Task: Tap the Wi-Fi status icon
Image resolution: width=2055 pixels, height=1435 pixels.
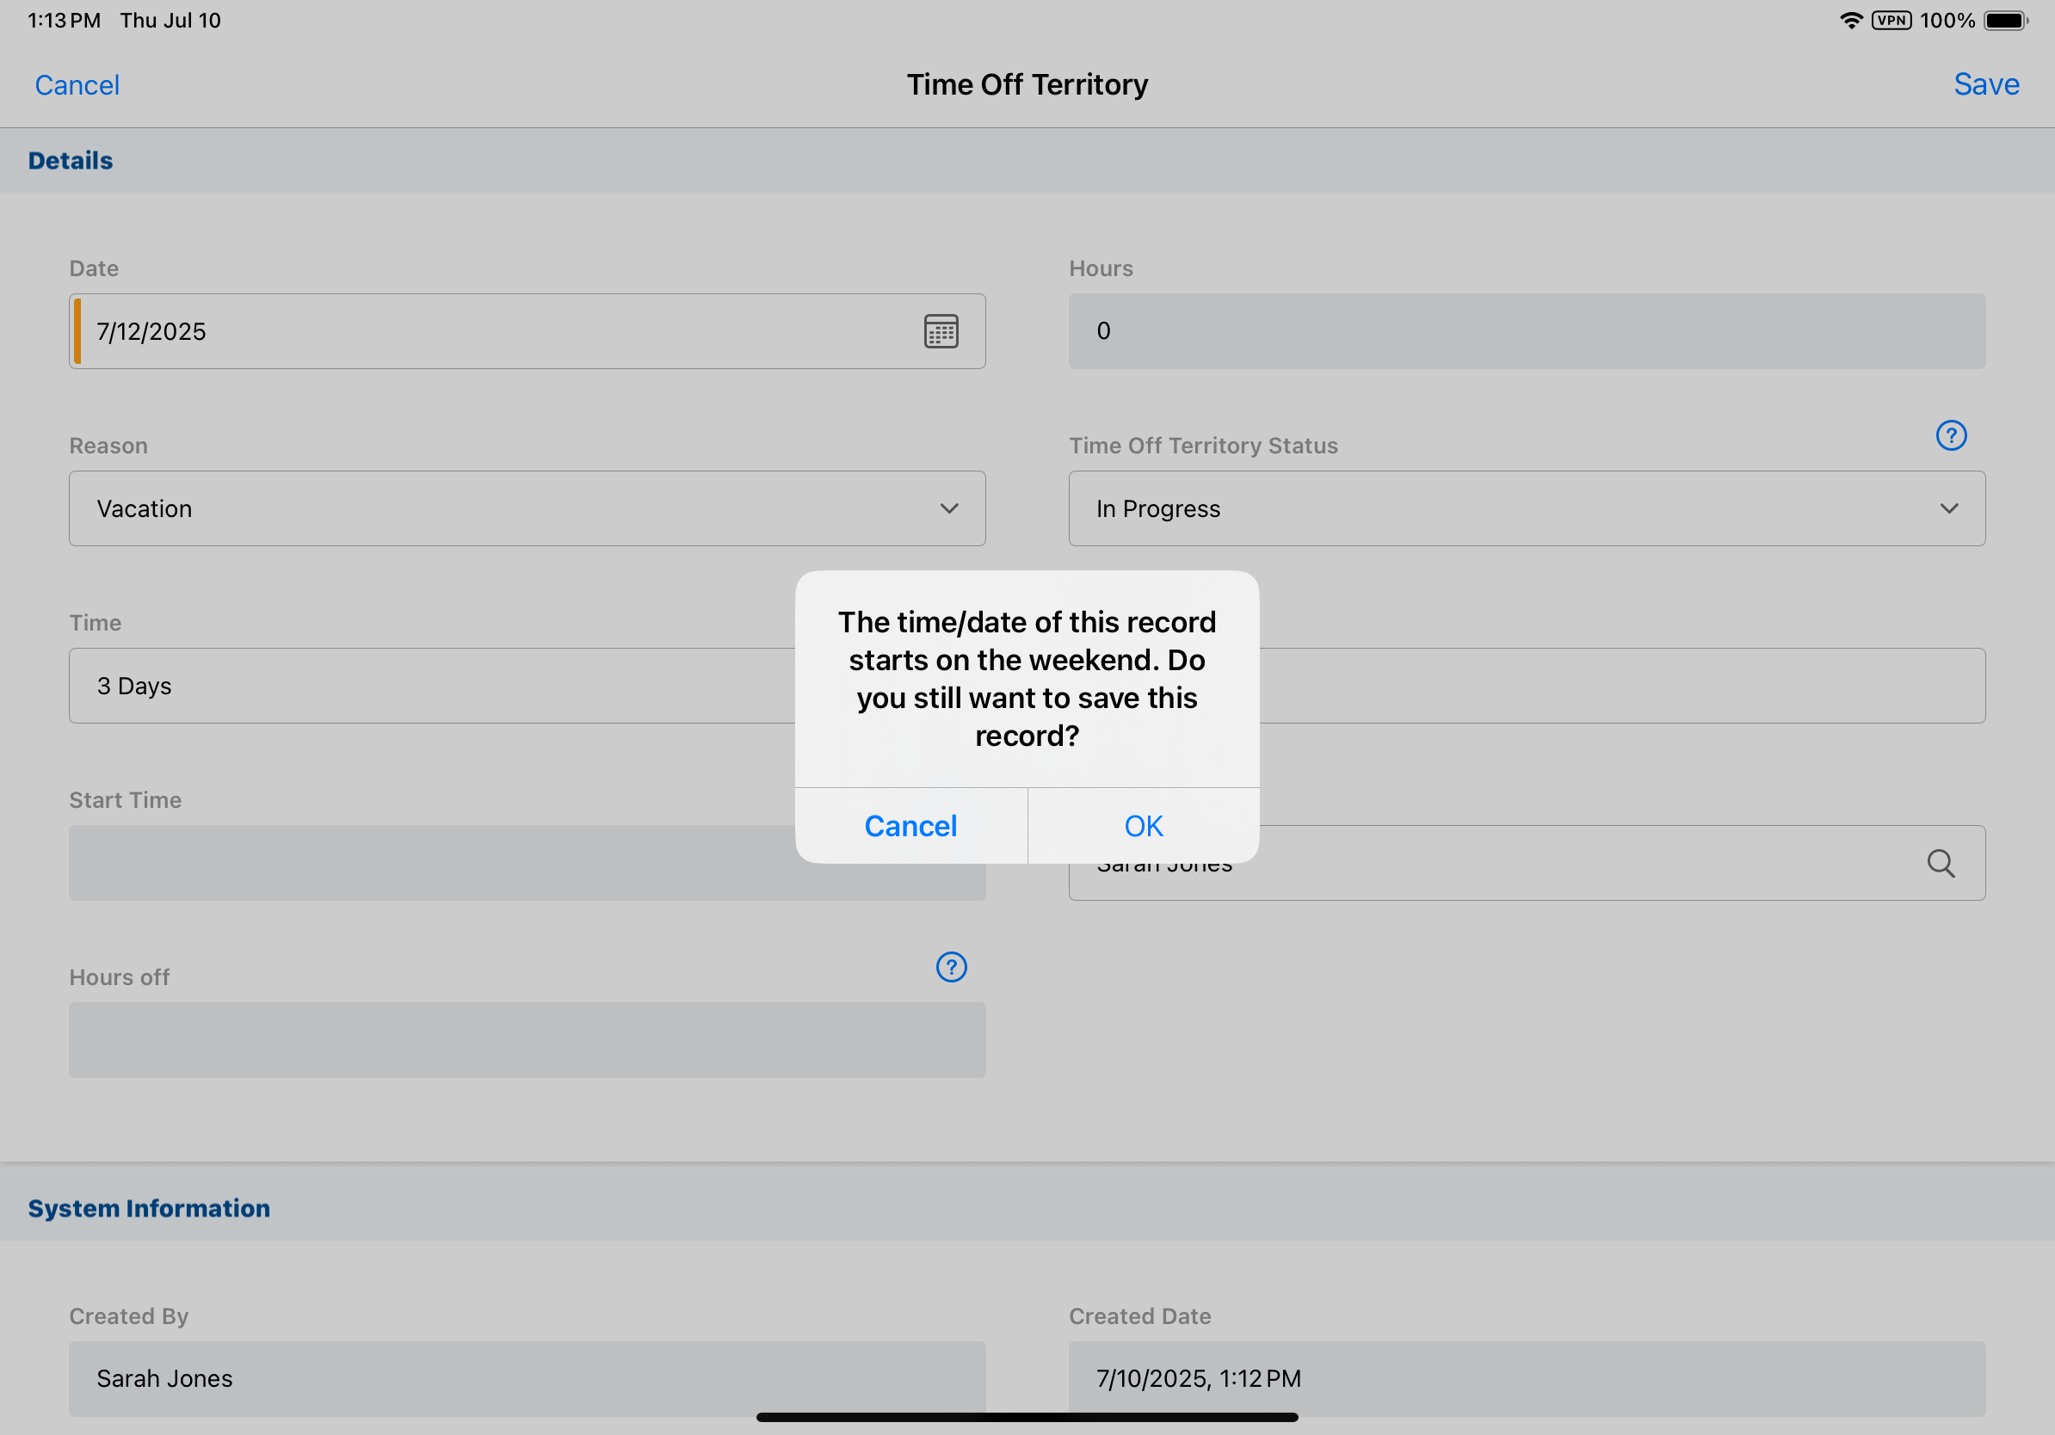Action: pyautogui.click(x=1850, y=21)
